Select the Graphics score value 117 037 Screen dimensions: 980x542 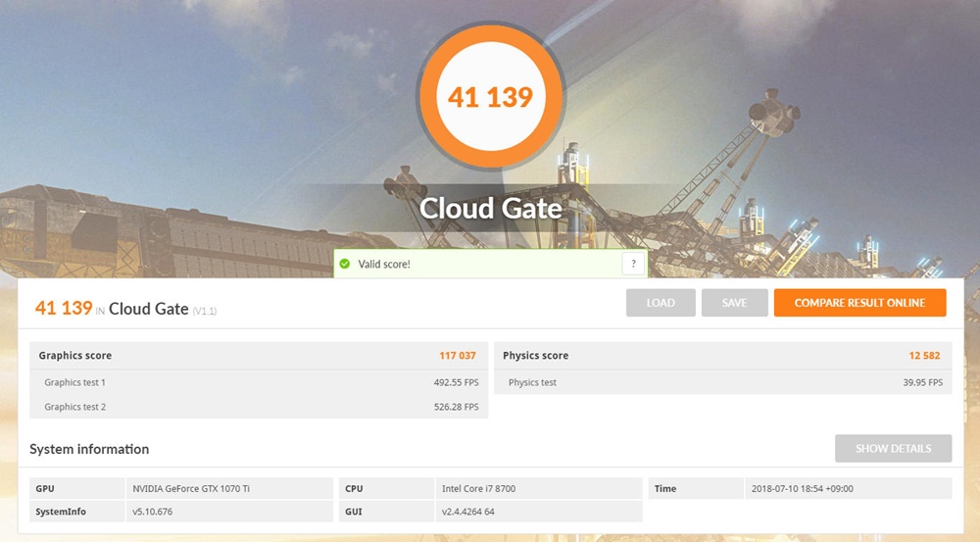(x=458, y=355)
